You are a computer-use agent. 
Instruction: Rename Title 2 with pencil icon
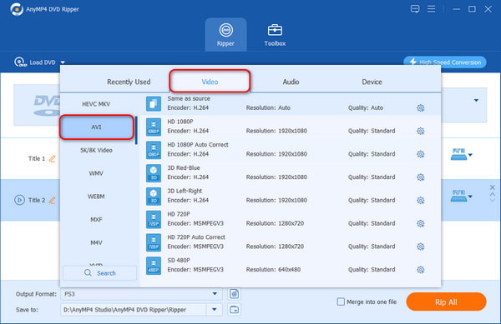coord(52,200)
